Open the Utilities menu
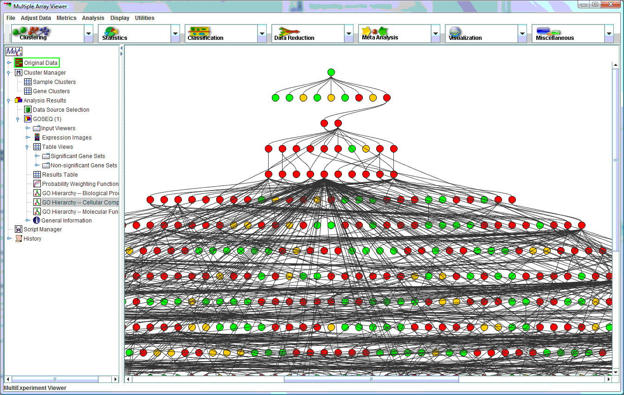The height and width of the screenshot is (395, 624). [x=144, y=18]
